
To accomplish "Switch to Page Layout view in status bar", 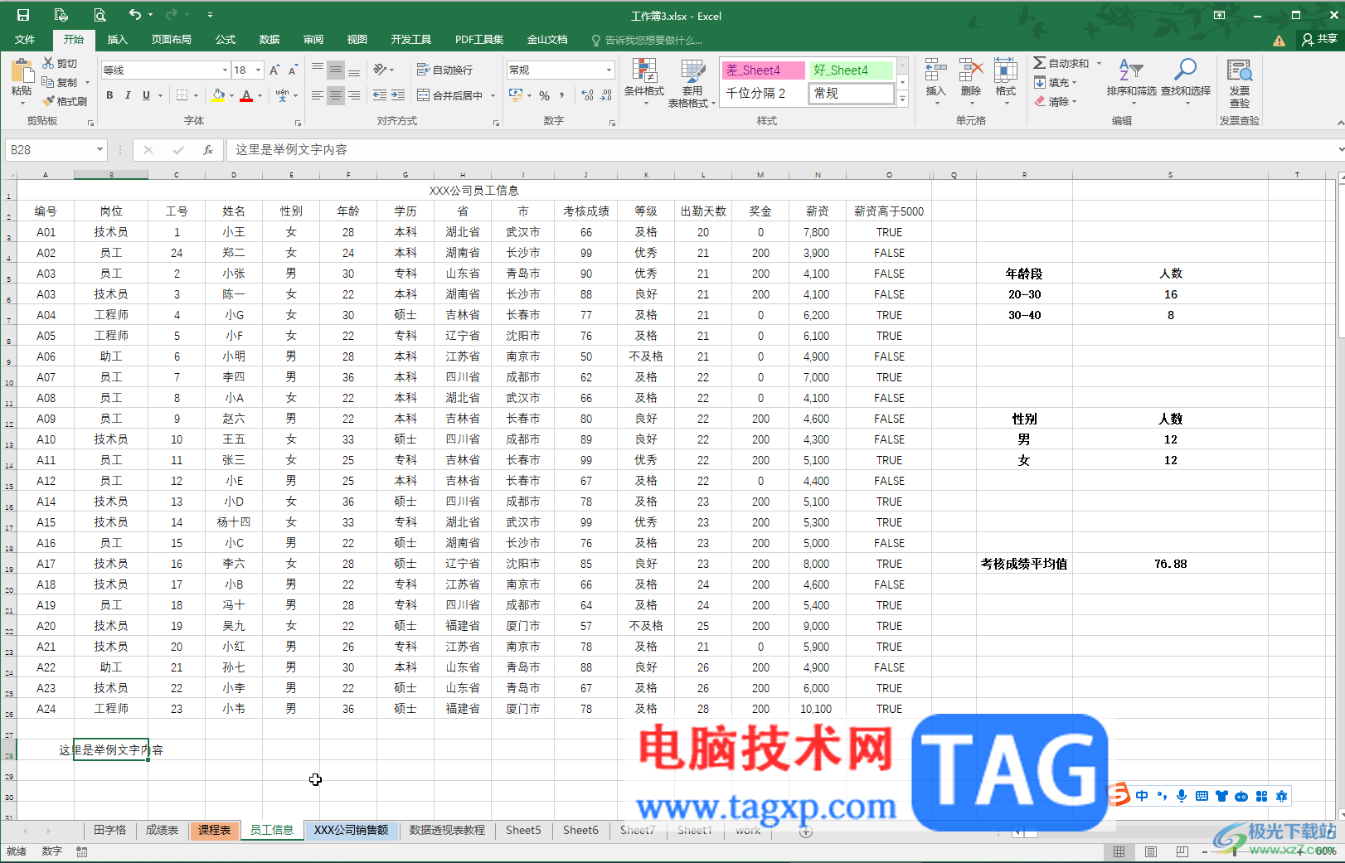I will click(1151, 851).
